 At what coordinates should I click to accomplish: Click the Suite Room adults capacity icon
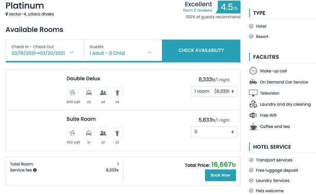tap(103, 133)
